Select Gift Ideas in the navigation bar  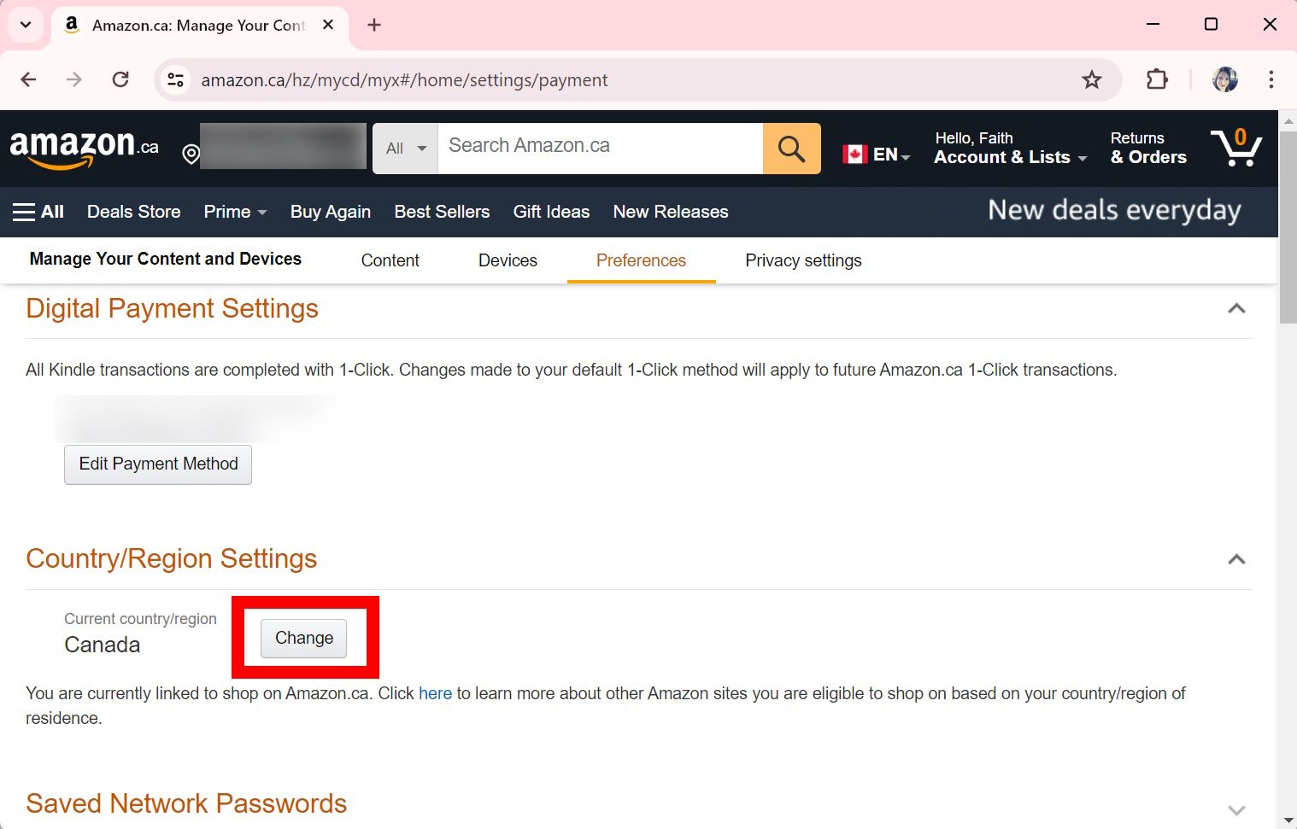[550, 211]
